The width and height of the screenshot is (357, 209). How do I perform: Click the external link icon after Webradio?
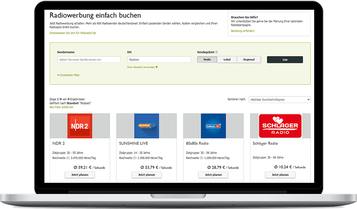pyautogui.click(x=95, y=33)
